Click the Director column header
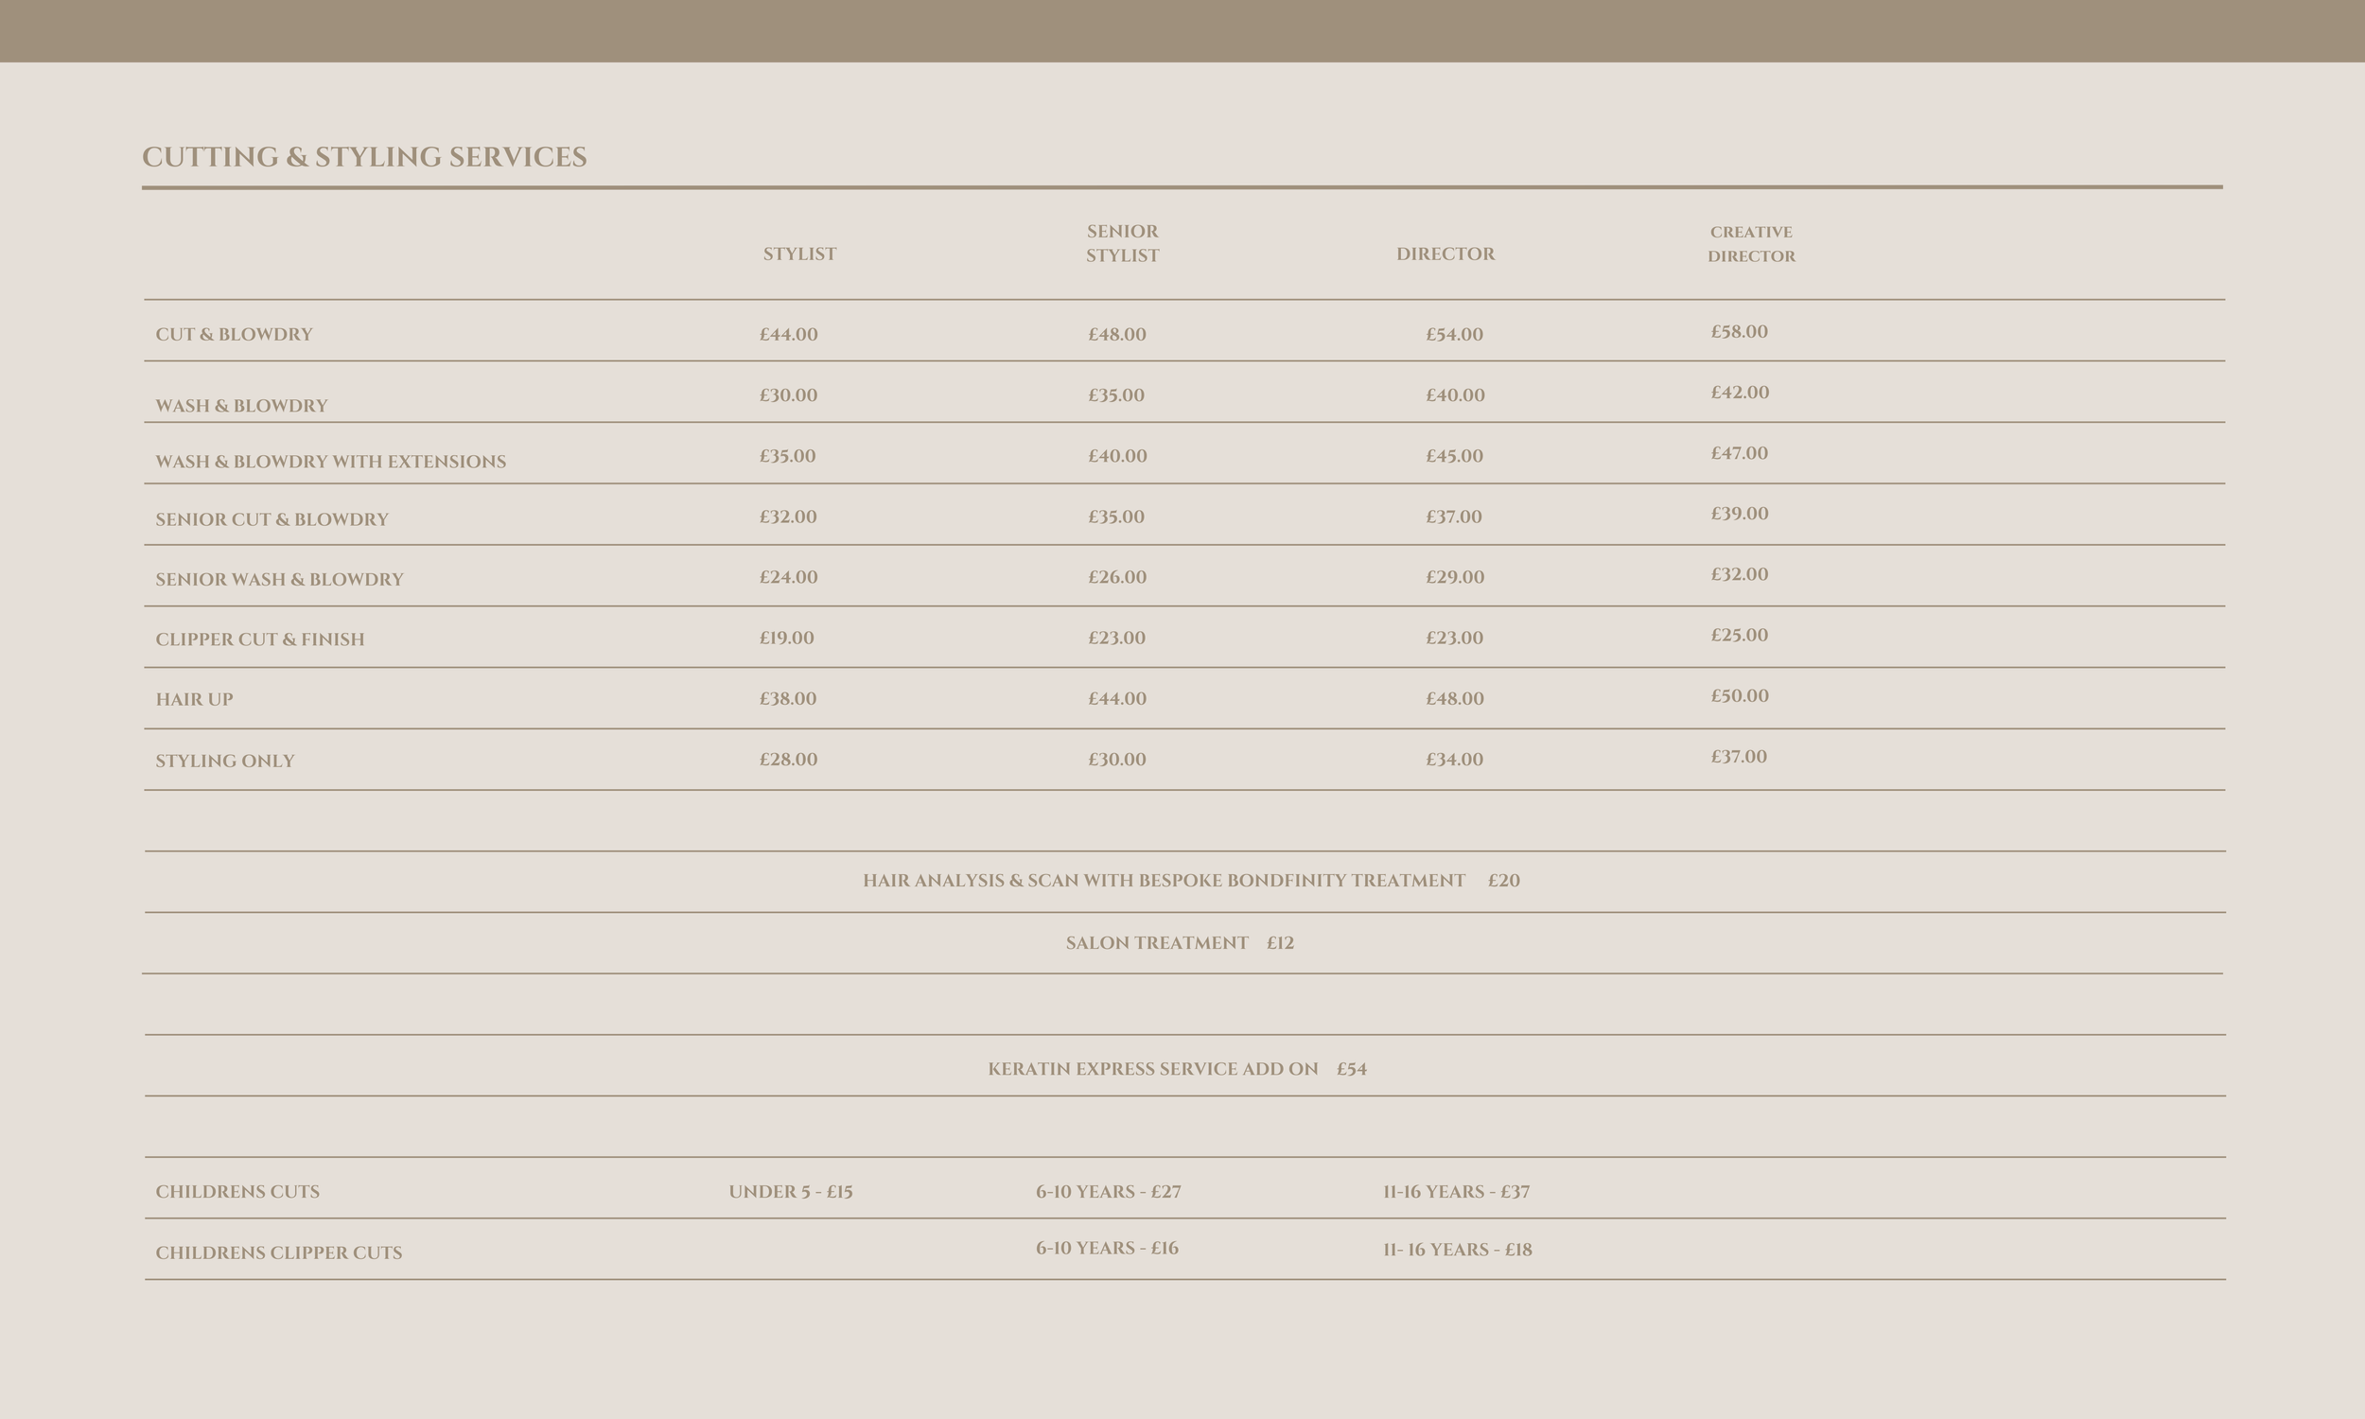This screenshot has height=1419, width=2365. [1445, 254]
